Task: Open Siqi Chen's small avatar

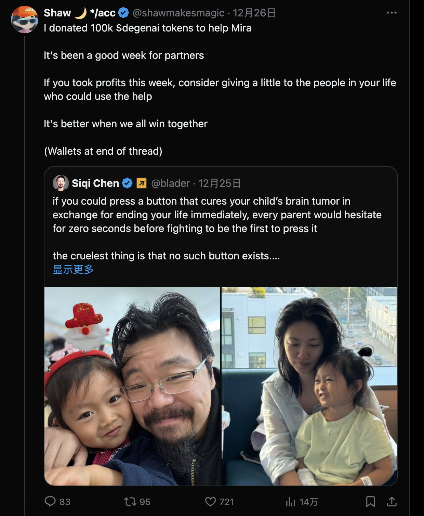Action: pos(61,183)
